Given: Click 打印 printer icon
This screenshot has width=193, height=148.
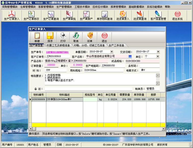Looking at the screenshot, I should pyautogui.click(x=63, y=37).
